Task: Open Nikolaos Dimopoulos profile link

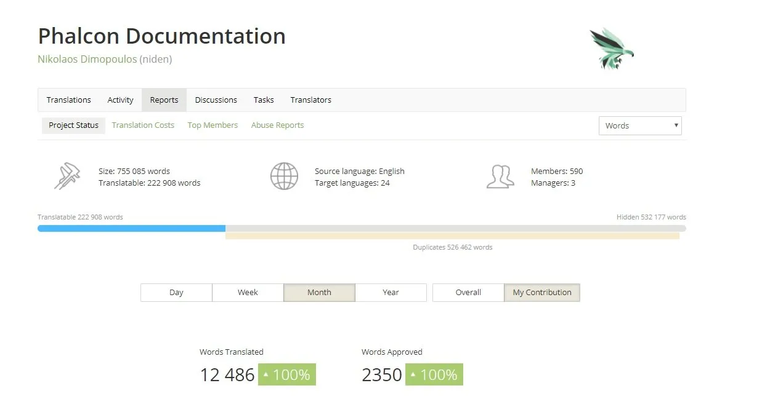Action: [x=87, y=60]
